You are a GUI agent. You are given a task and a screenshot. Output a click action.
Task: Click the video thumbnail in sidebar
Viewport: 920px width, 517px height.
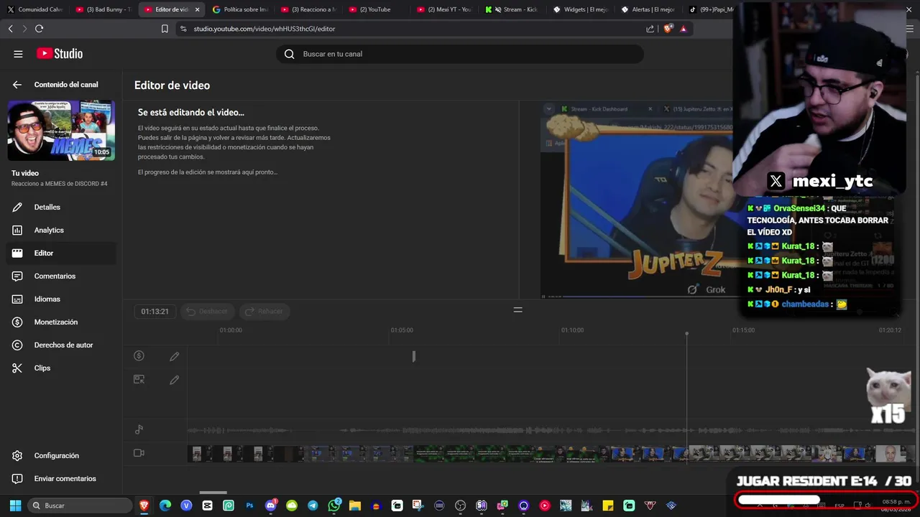[x=61, y=130]
